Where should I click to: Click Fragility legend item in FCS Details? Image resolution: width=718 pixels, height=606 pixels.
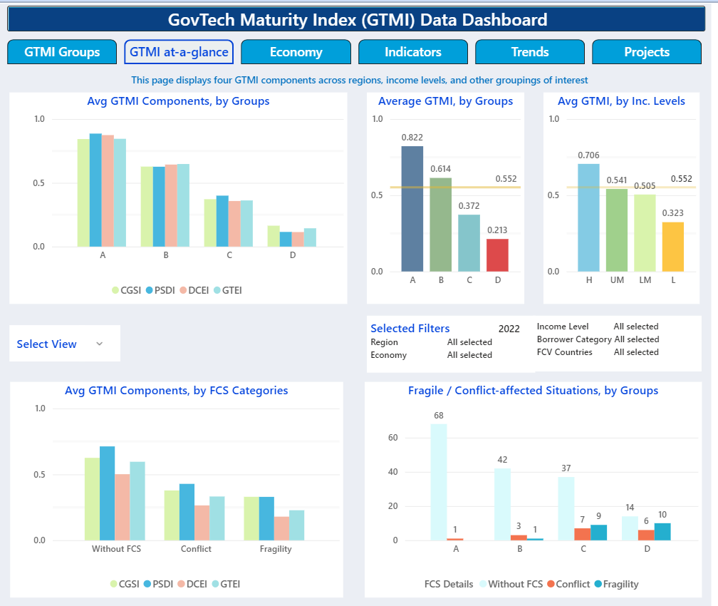[616, 584]
